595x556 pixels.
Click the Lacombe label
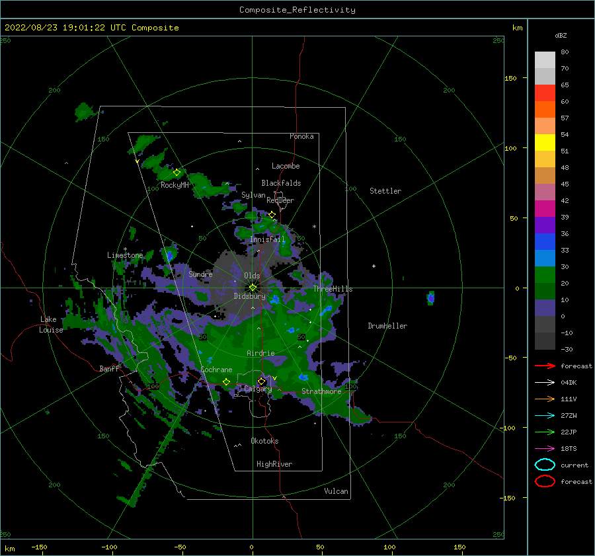(286, 166)
